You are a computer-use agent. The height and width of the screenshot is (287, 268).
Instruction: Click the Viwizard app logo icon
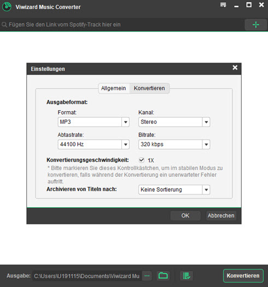click(7, 7)
